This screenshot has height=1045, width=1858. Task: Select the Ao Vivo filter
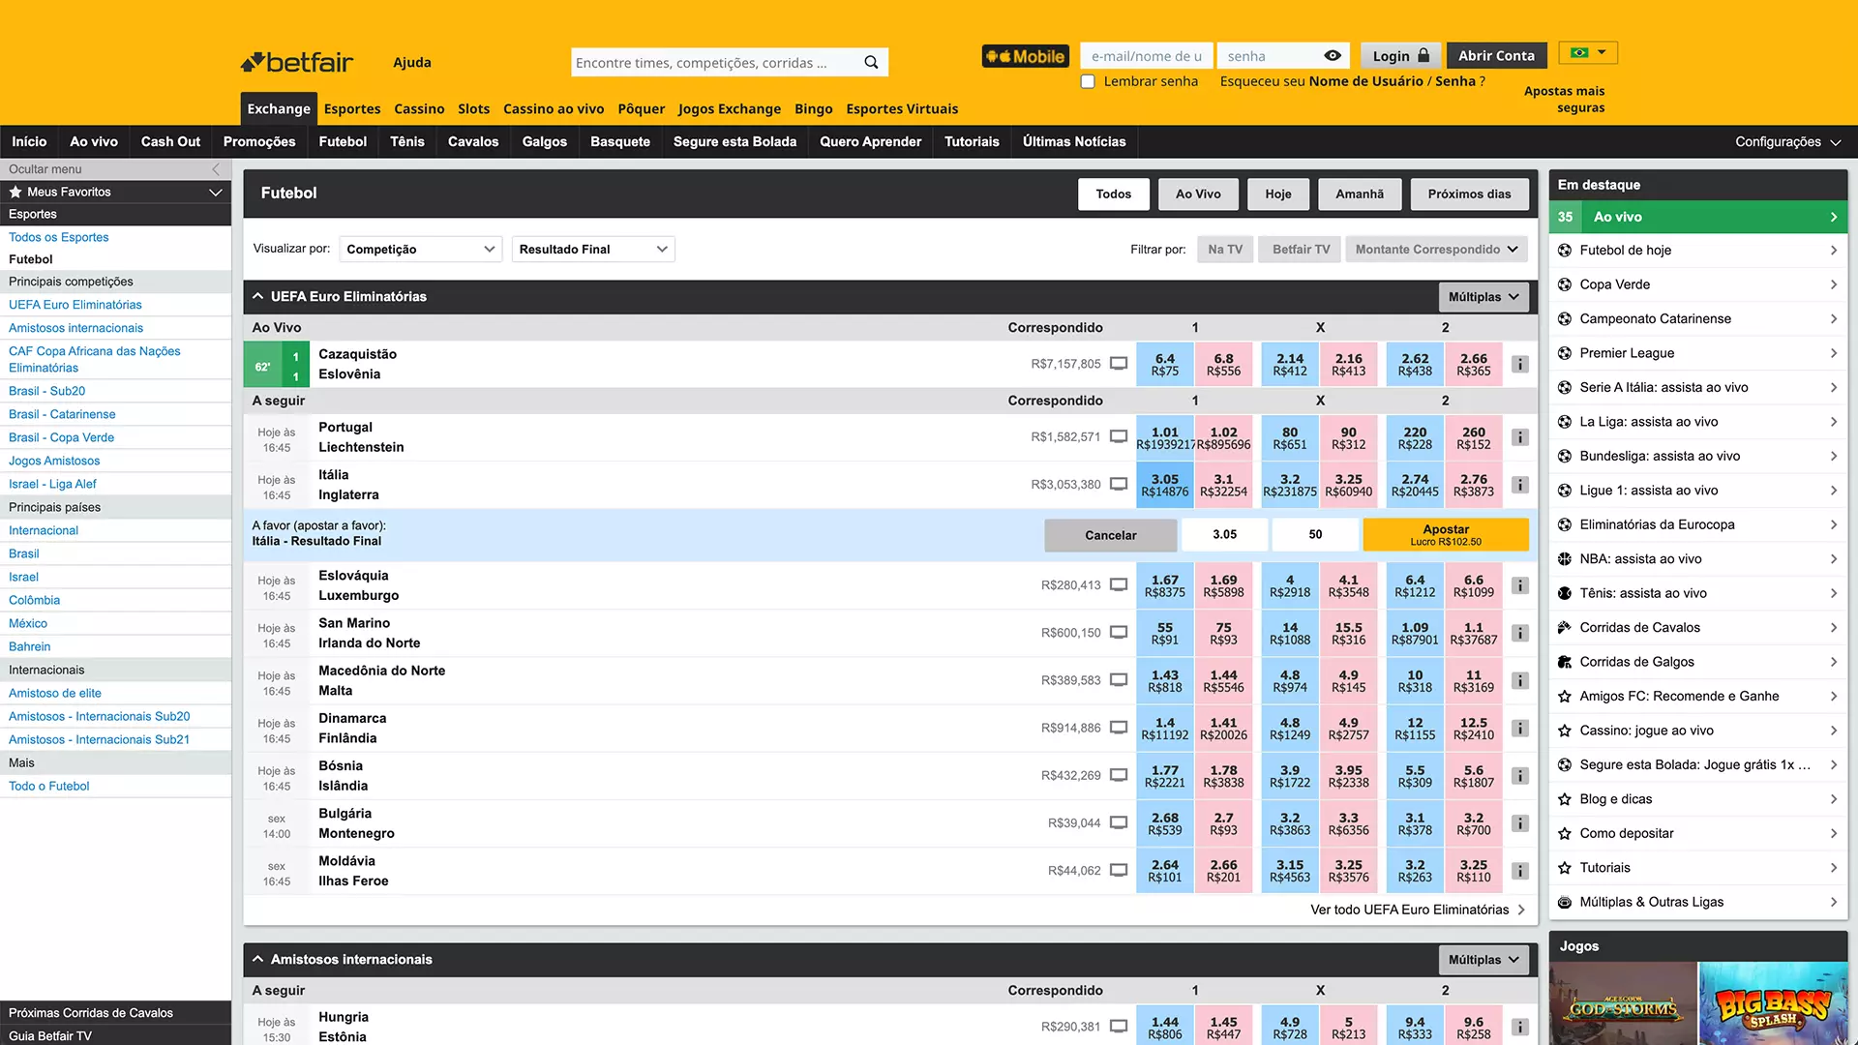click(1198, 194)
